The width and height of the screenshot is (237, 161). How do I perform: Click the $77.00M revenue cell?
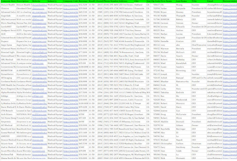(x=83, y=52)
